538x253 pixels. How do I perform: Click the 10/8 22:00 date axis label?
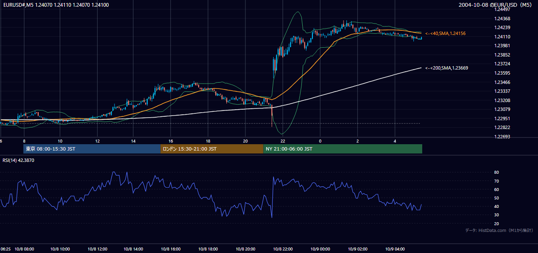point(282,249)
